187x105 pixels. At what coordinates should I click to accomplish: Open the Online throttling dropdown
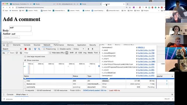click(79, 49)
